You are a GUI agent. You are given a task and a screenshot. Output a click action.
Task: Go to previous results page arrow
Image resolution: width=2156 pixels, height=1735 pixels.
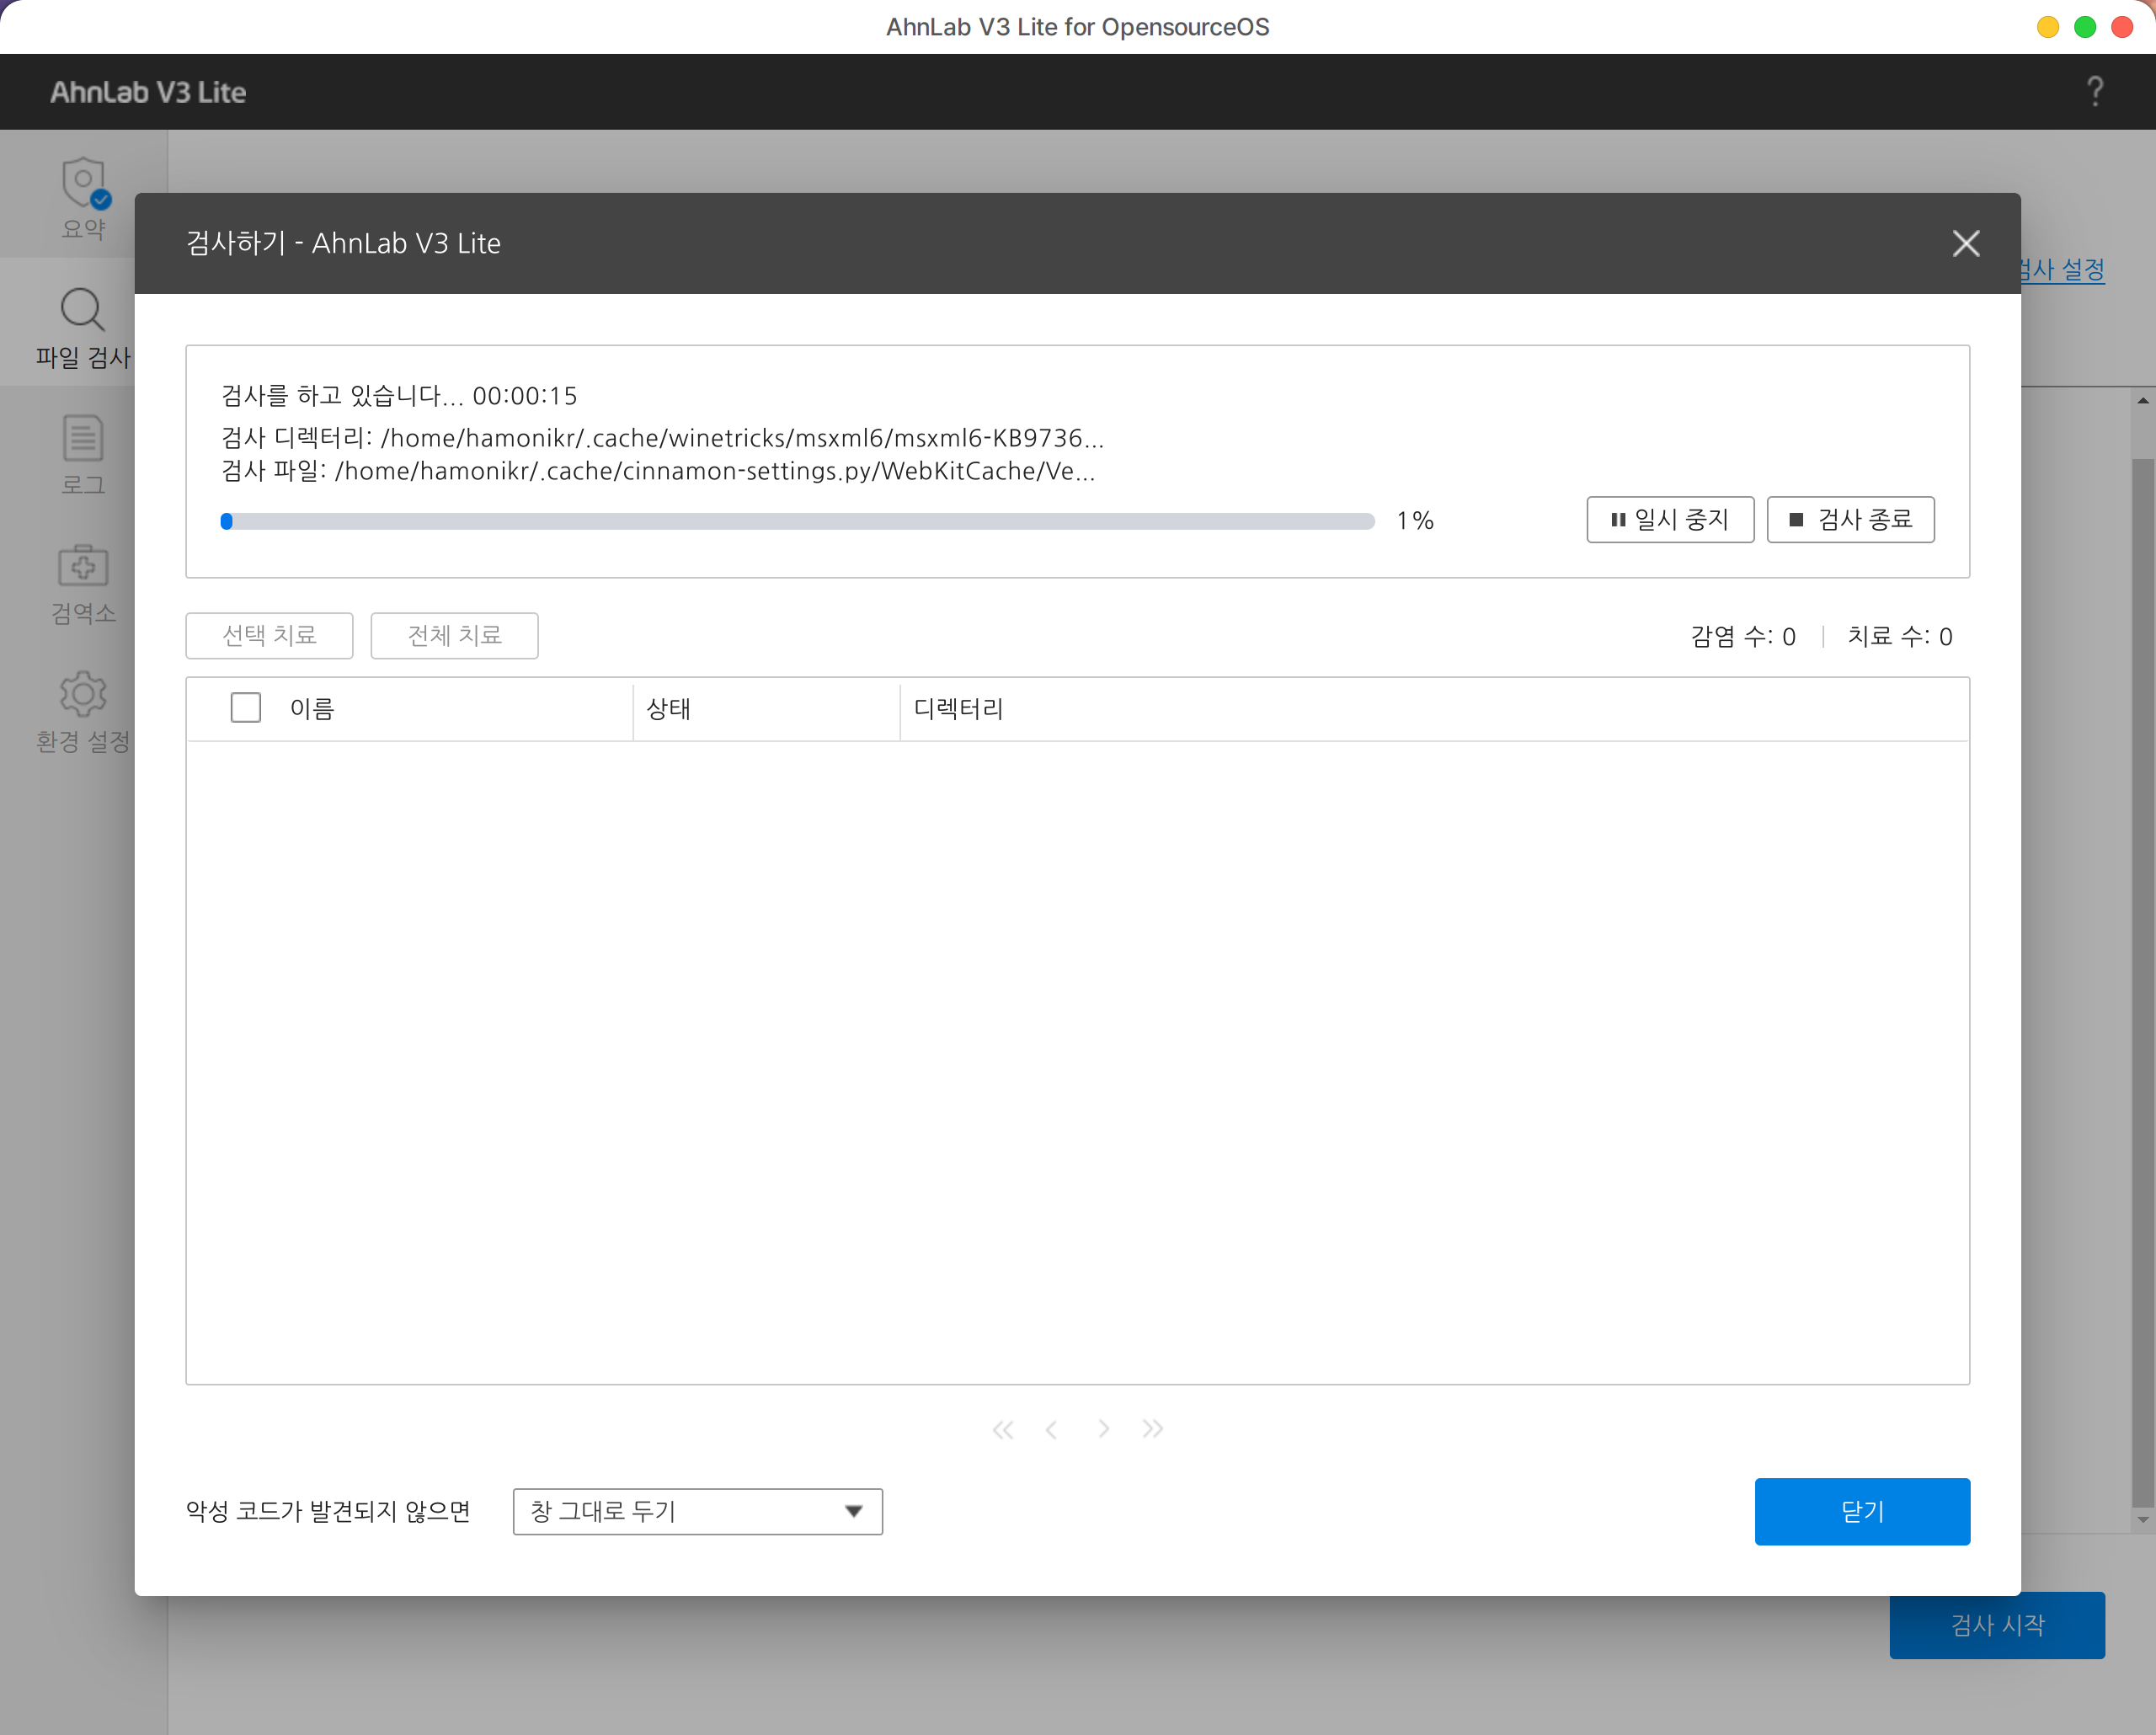1051,1430
